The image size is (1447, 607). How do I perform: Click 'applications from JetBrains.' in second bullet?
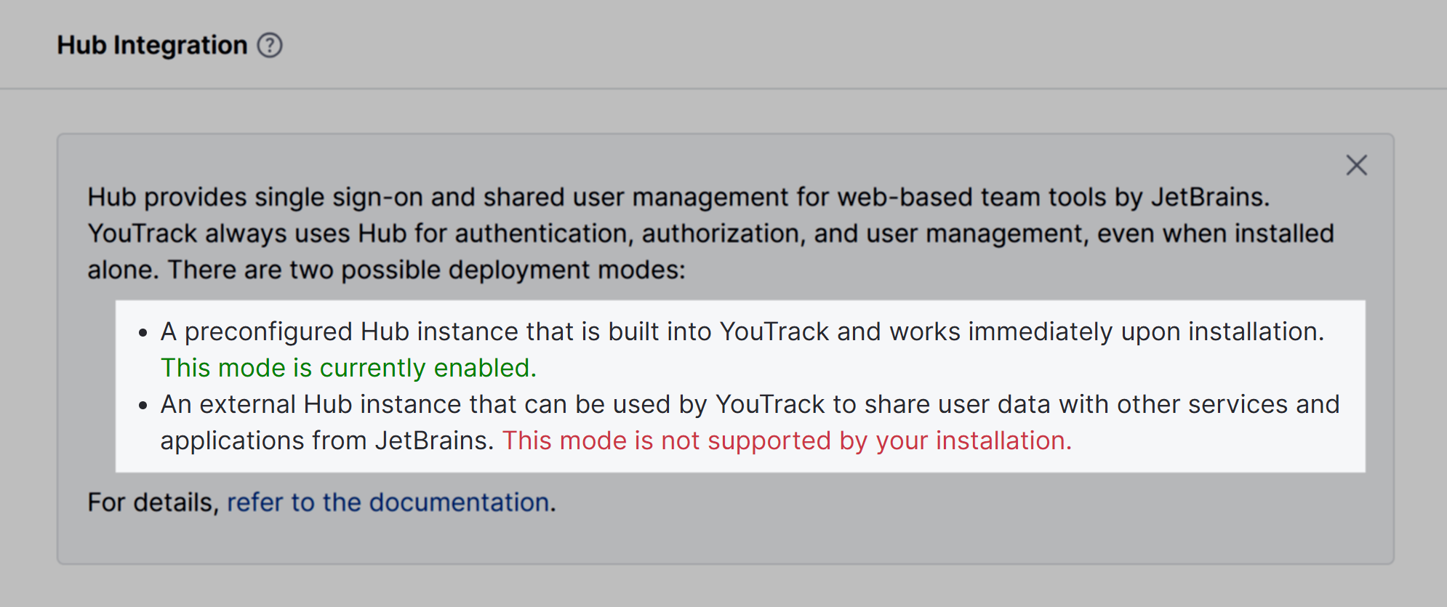(326, 441)
